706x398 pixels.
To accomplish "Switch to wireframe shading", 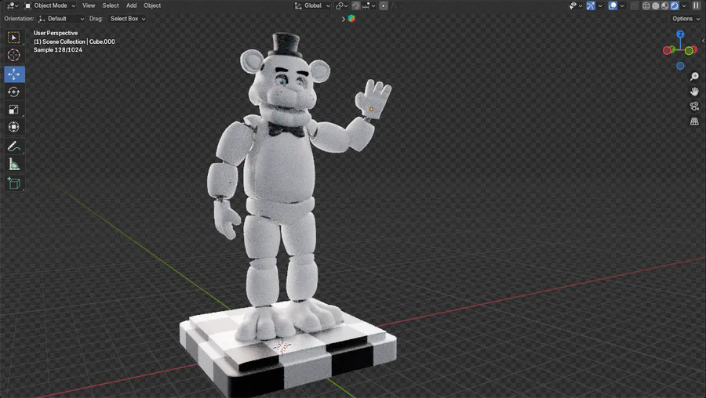I will tap(646, 5).
